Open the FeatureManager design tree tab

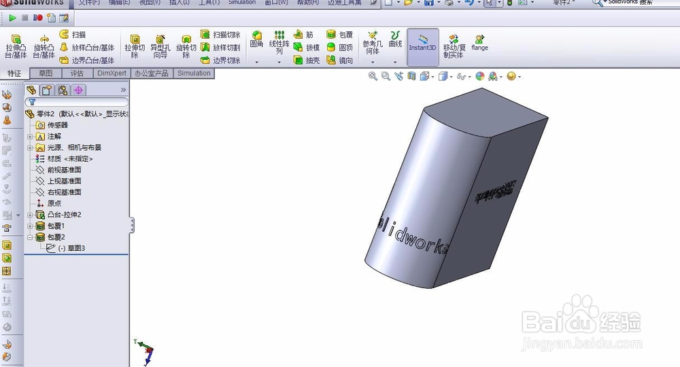[31, 90]
